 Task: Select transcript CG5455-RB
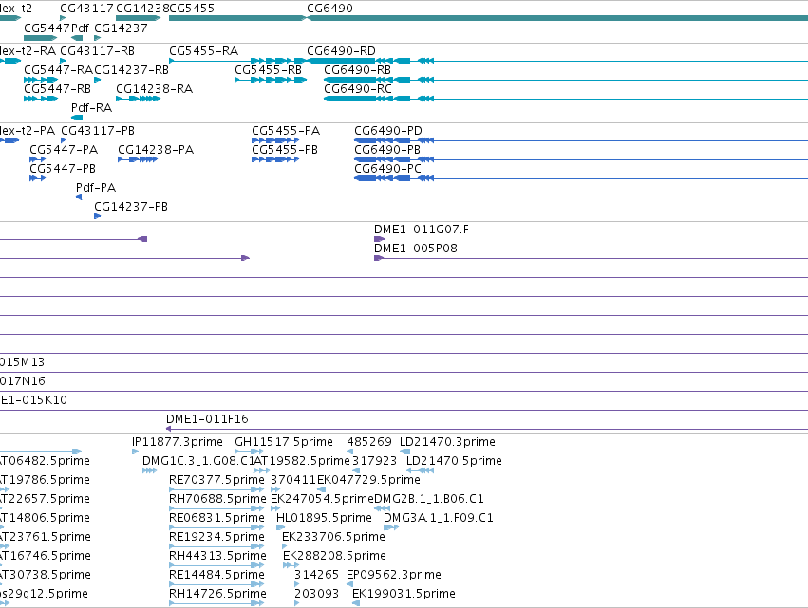click(268, 69)
